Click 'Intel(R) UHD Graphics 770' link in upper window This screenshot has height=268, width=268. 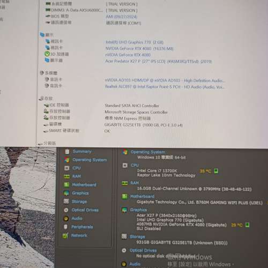tap(135, 42)
